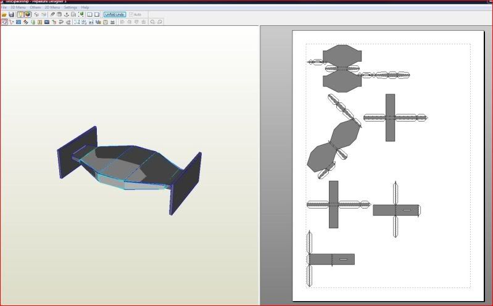Click the right rotate circular arrow icon
Image resolution: width=493 pixels, height=306 pixels.
coord(160,22)
